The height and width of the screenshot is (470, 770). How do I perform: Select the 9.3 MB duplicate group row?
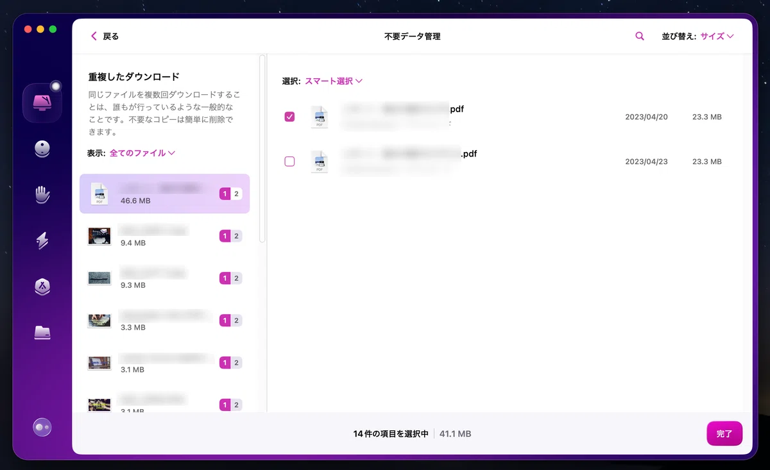coord(165,278)
